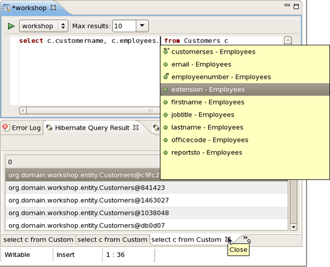
Task: Minimize the editor pane
Action: 287,5
